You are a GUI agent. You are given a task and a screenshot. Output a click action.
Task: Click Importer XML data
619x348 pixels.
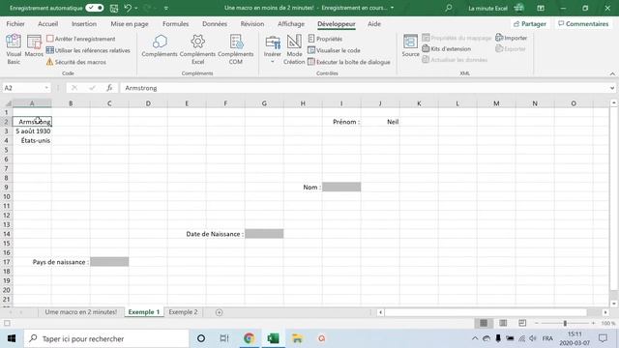pyautogui.click(x=512, y=38)
